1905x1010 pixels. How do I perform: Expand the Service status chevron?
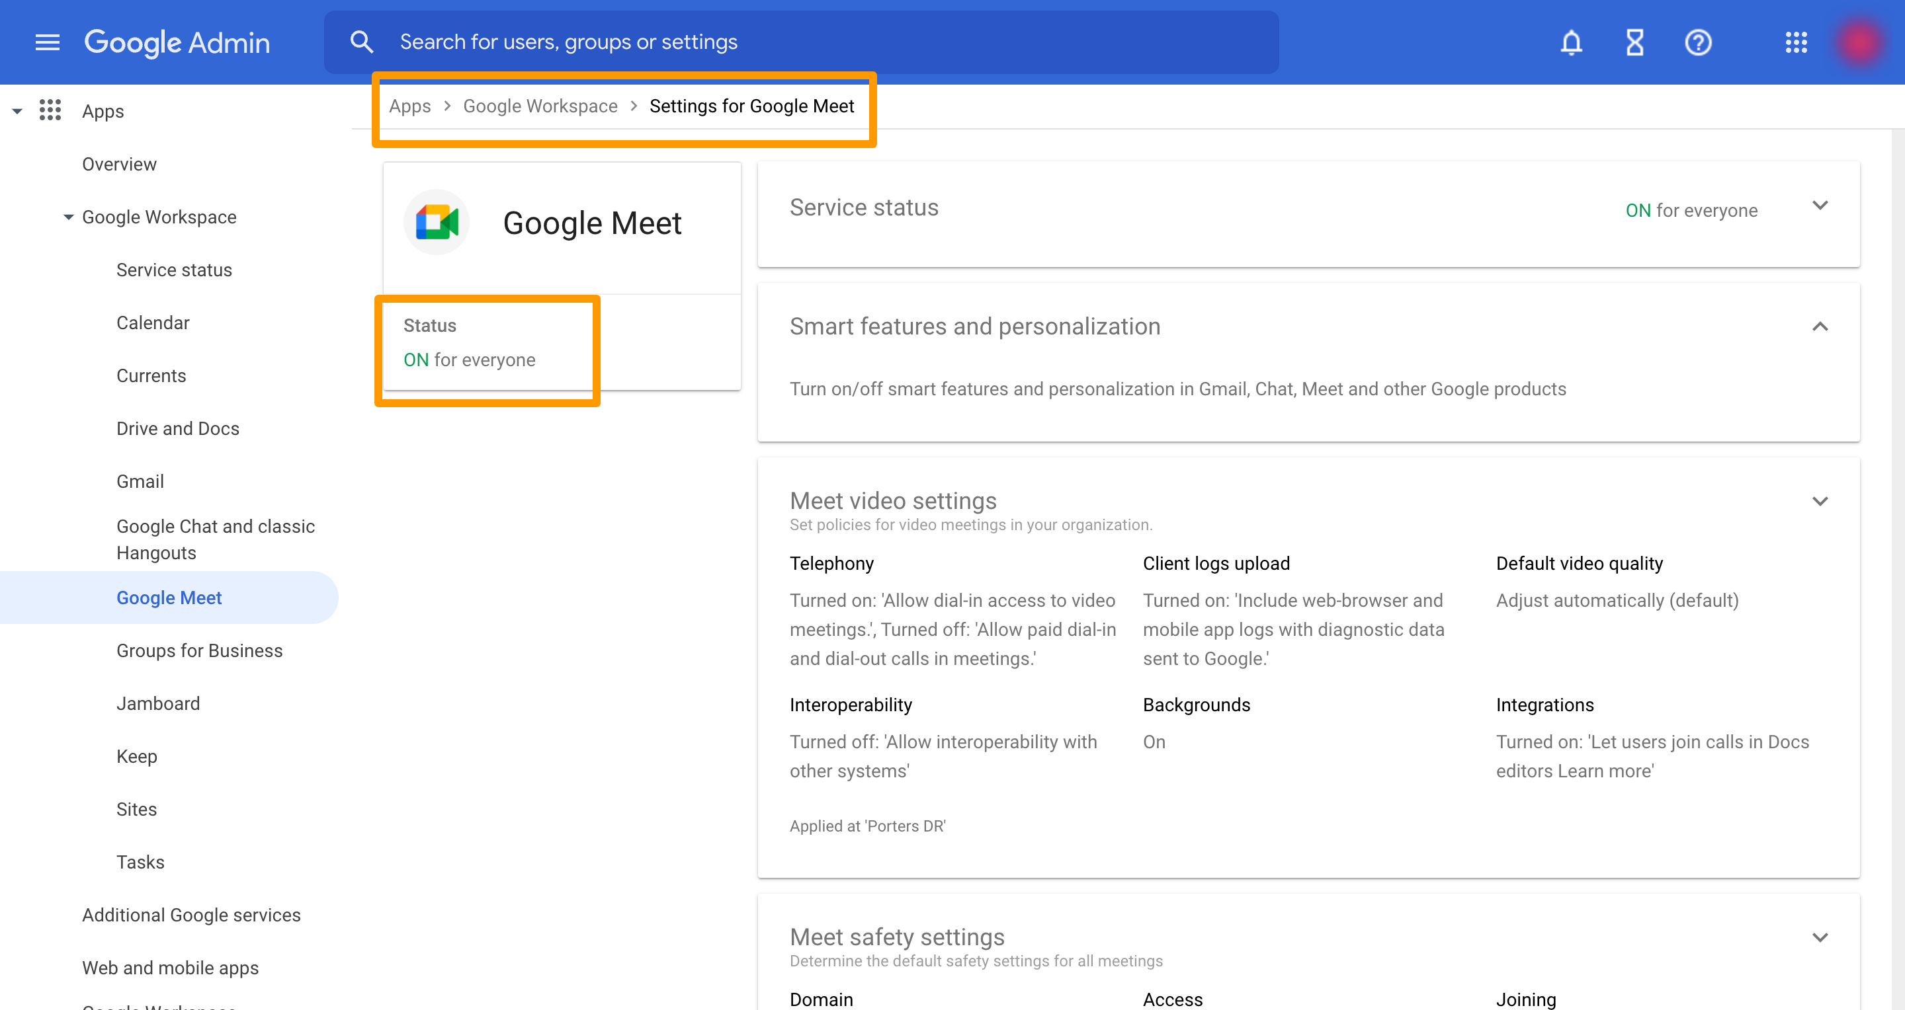(x=1820, y=206)
